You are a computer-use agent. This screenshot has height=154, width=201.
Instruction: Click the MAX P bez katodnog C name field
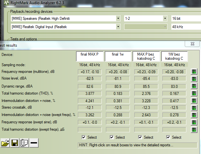pyautogui.click(x=146, y=56)
